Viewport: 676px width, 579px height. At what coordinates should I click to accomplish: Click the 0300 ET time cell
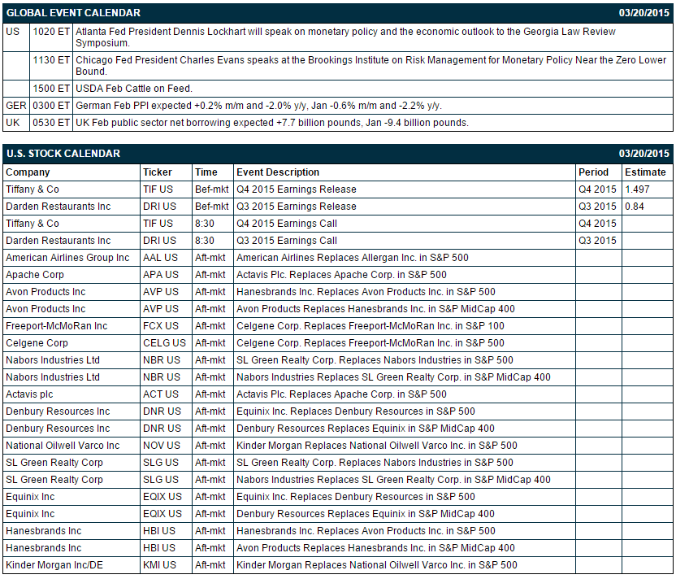[51, 106]
